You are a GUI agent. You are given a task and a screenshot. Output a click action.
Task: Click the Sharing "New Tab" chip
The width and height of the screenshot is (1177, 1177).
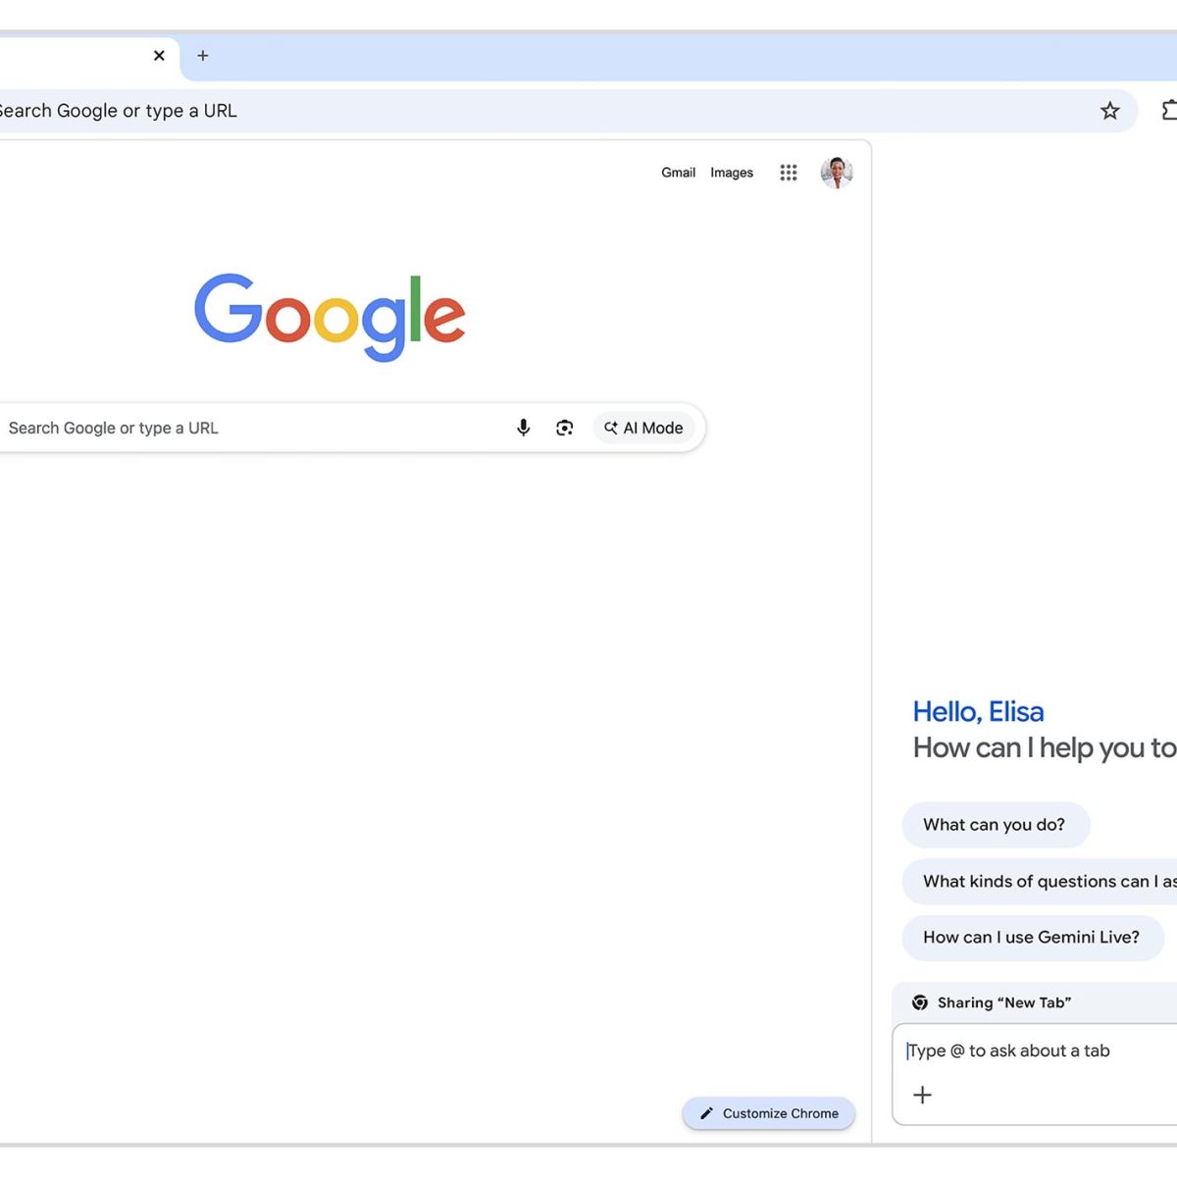(1035, 1002)
